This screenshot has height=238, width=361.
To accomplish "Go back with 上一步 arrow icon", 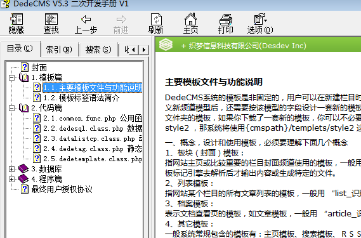I will [x=86, y=19].
